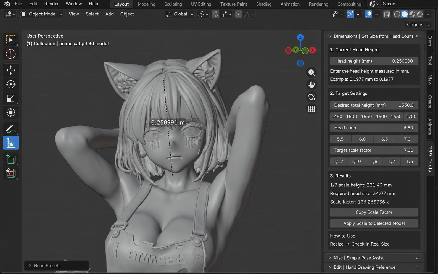The image size is (438, 274).
Task: Select the Select Box tool
Action: tap(11, 40)
